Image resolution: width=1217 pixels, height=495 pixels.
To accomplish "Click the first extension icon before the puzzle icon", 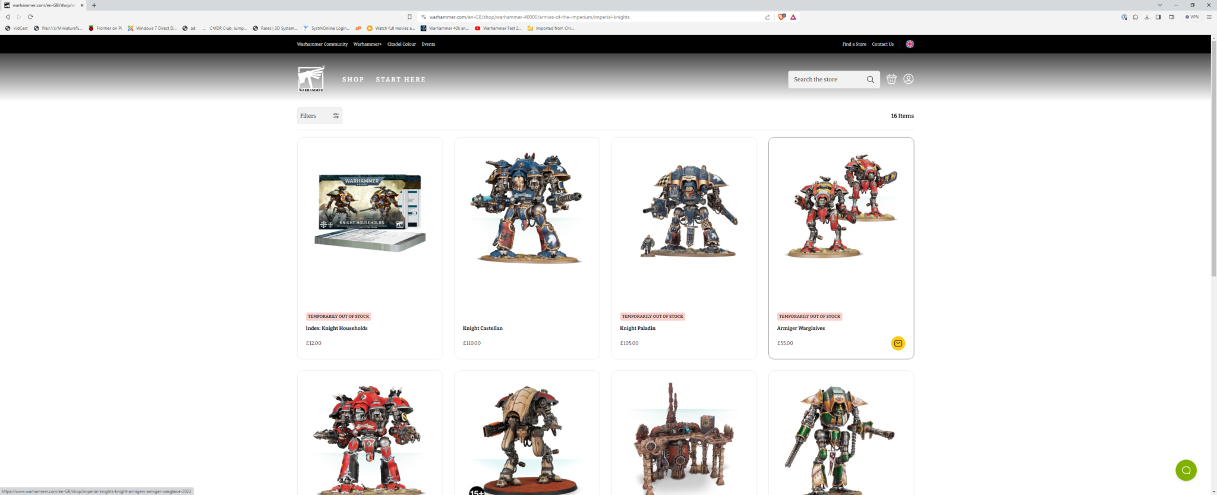I will [x=1124, y=17].
